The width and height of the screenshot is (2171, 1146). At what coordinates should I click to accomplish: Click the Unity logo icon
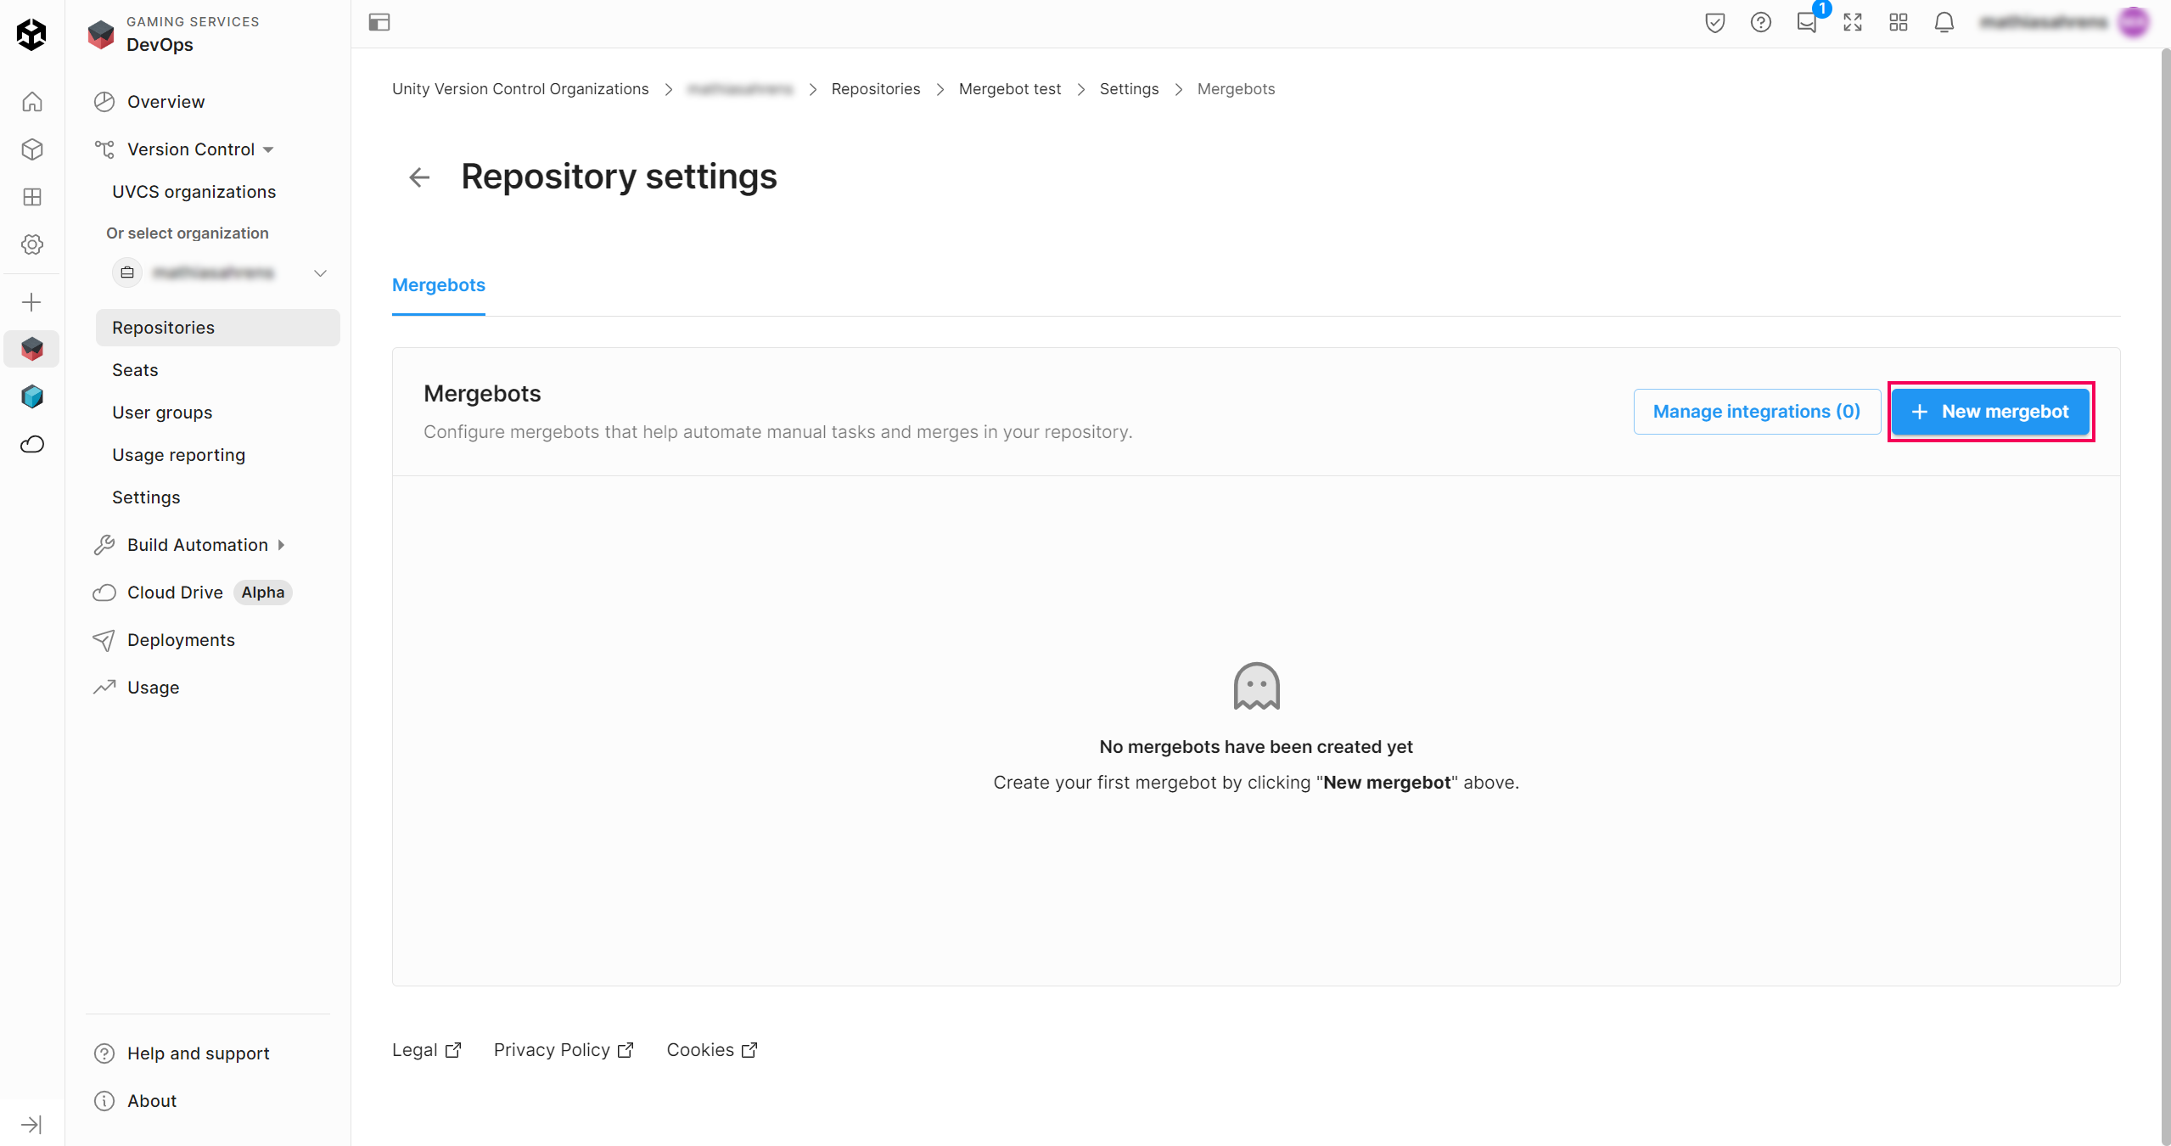tap(31, 34)
